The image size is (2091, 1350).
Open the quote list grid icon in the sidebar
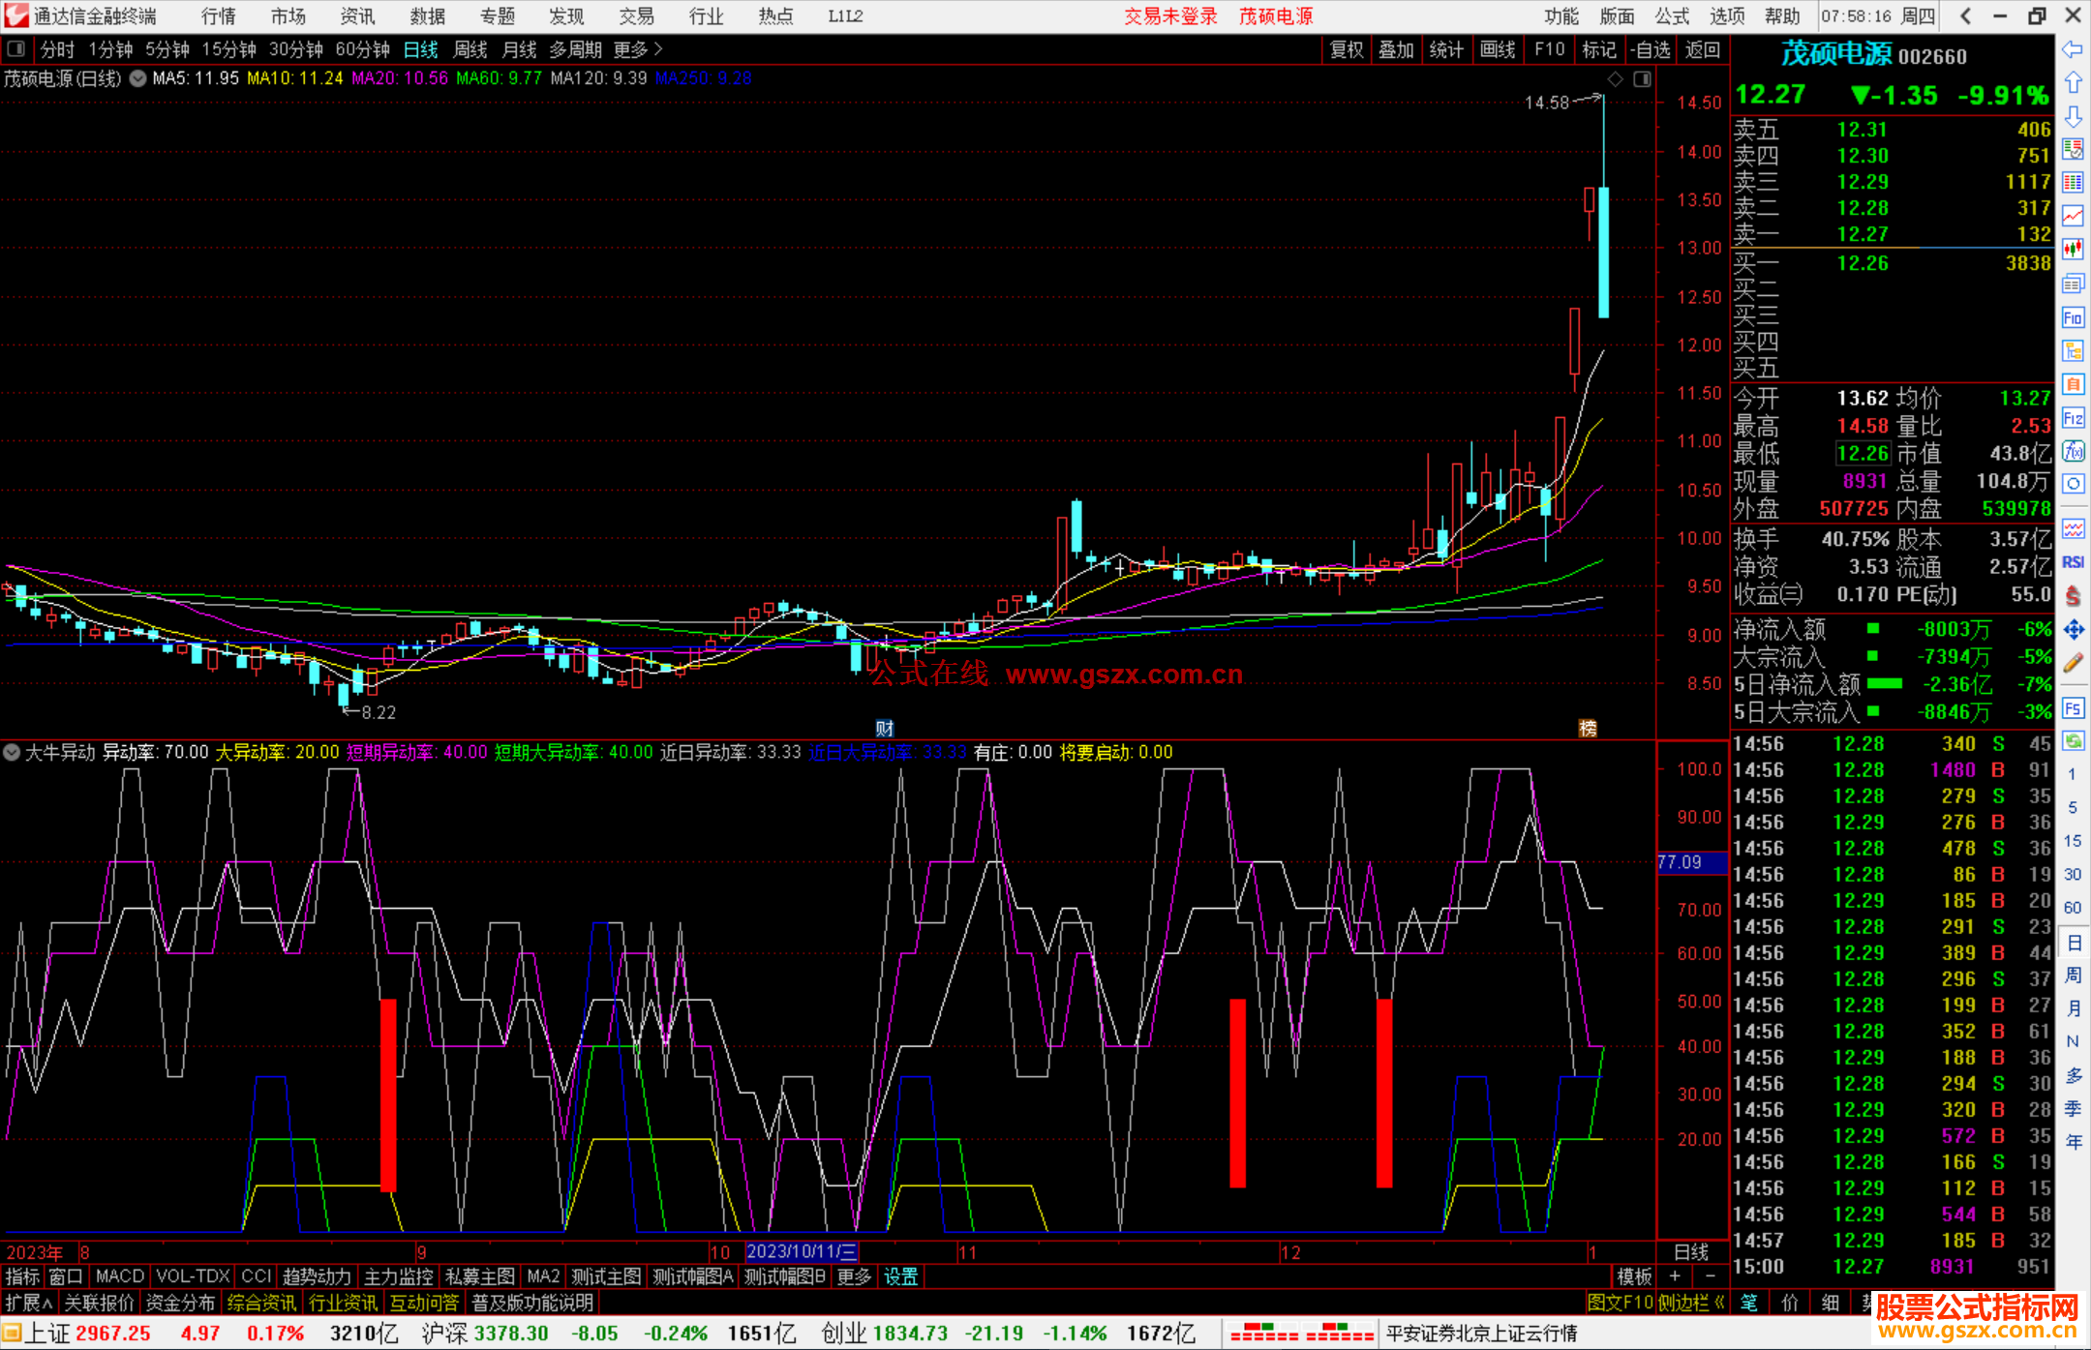click(2073, 183)
